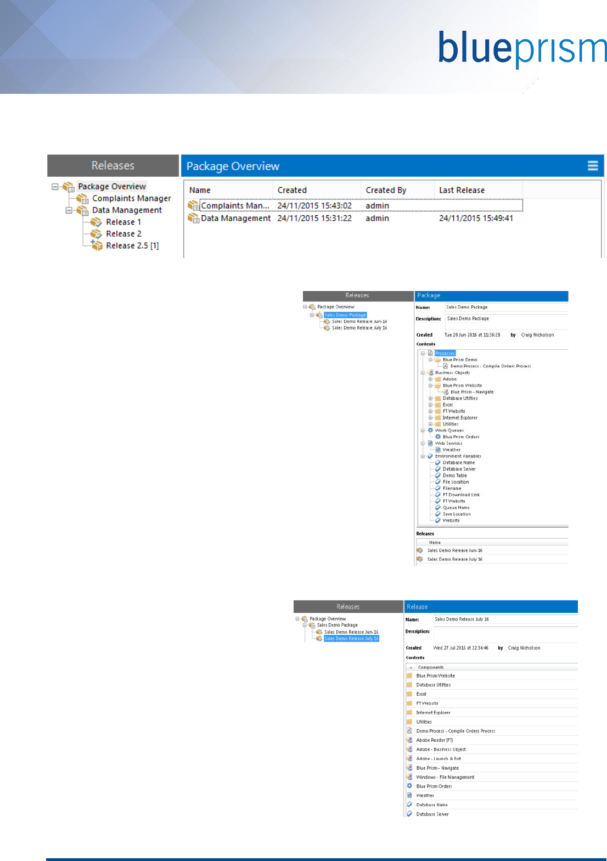The image size is (607, 861).
Task: Click the Web Services node icon
Action: click(431, 443)
